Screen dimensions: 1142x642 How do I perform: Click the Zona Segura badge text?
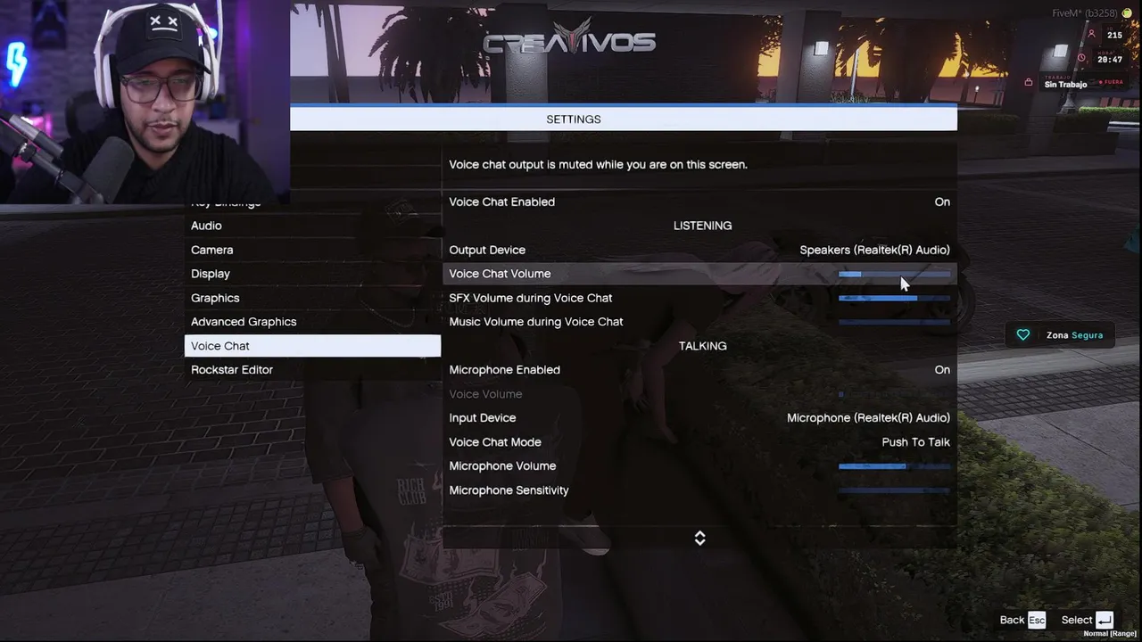1074,335
